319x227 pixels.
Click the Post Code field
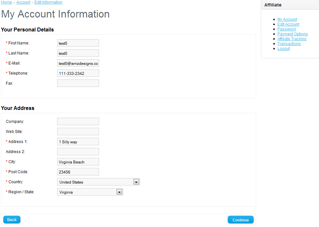pos(78,172)
